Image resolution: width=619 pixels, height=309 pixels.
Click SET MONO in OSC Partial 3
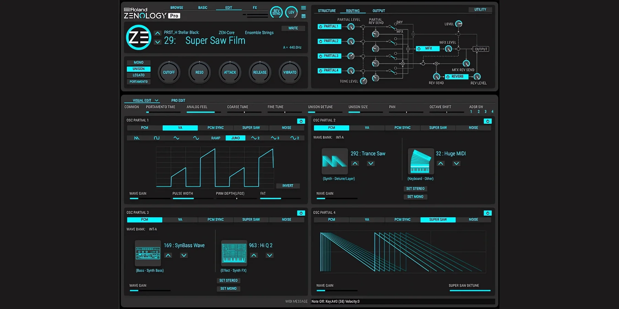228,289
